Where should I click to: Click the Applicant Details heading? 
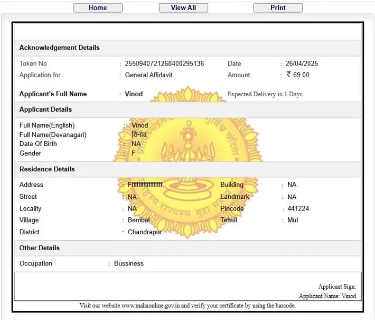45,109
